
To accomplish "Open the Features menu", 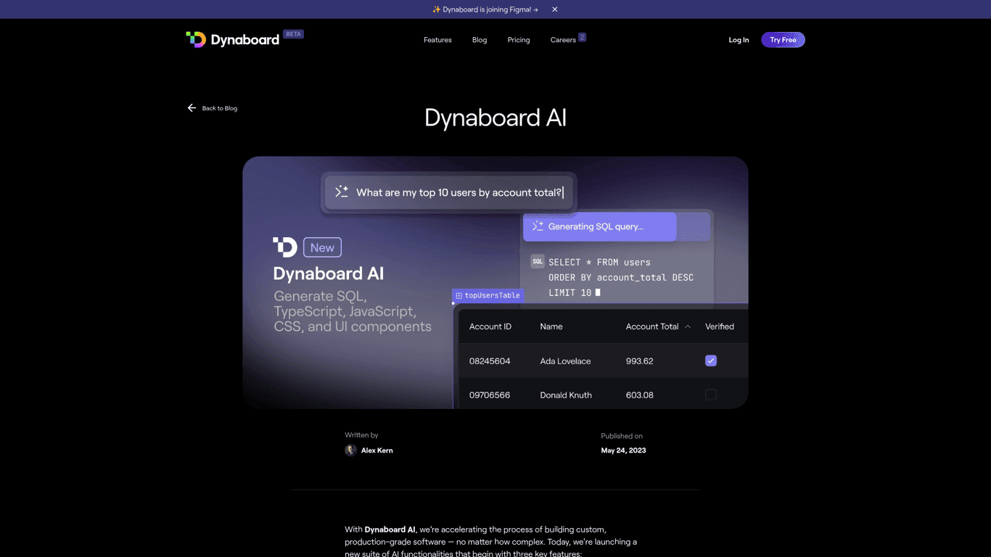I will click(437, 40).
